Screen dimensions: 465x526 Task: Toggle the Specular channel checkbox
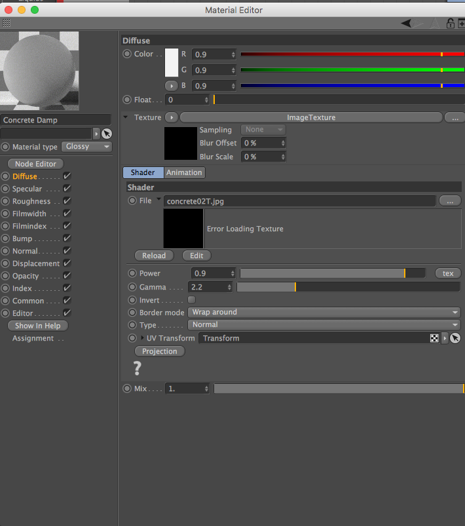click(67, 188)
